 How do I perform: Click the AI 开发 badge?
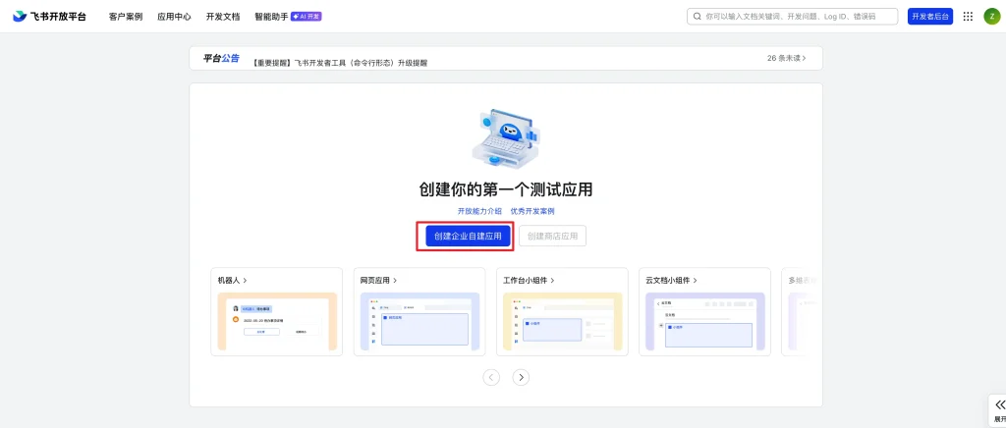pos(307,17)
